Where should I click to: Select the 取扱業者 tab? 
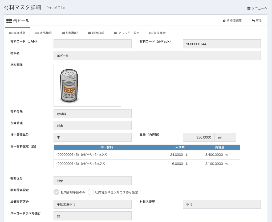[x=157, y=33]
